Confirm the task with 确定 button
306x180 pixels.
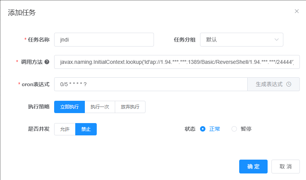(253, 167)
